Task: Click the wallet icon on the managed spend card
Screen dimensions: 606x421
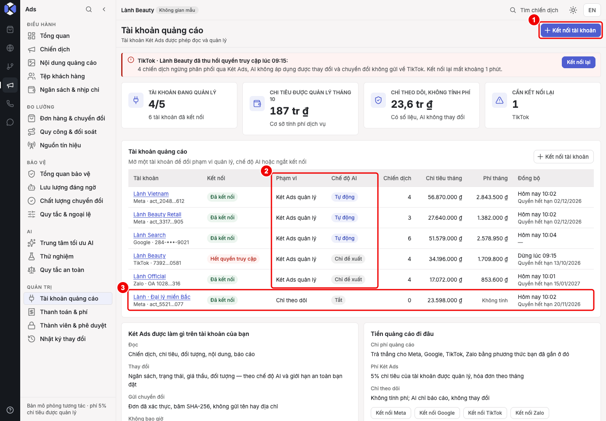Action: 257,104
